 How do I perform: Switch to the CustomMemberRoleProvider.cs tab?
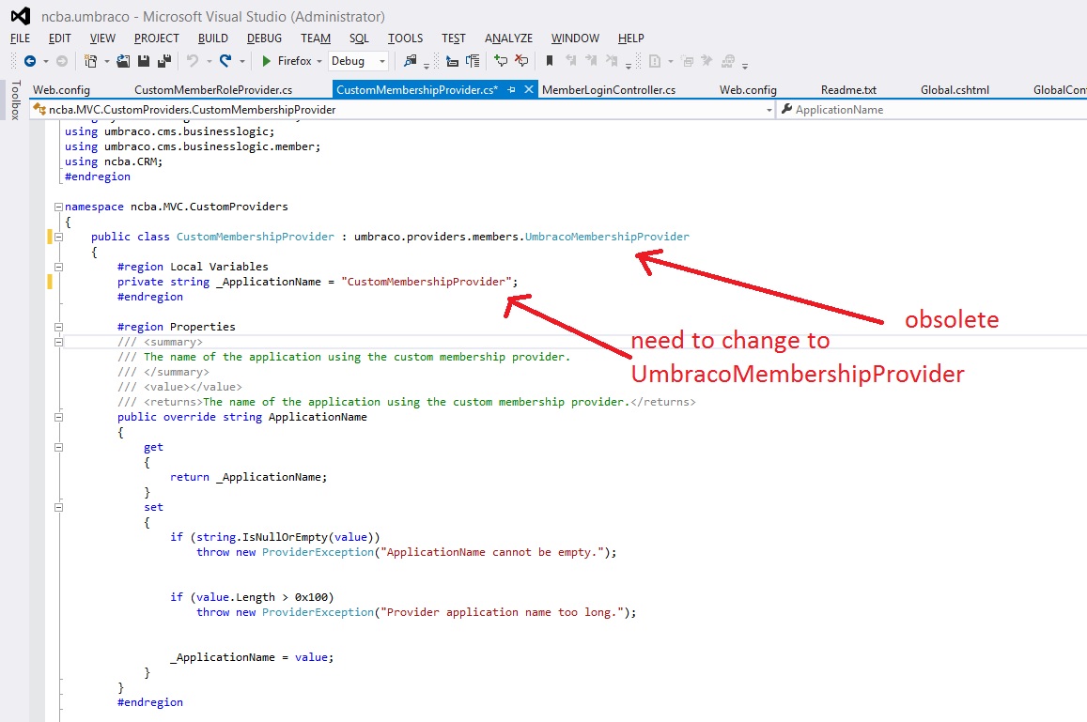(213, 89)
